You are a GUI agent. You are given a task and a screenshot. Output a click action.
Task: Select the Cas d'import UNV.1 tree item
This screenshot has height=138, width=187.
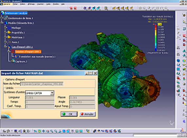pos(22,47)
